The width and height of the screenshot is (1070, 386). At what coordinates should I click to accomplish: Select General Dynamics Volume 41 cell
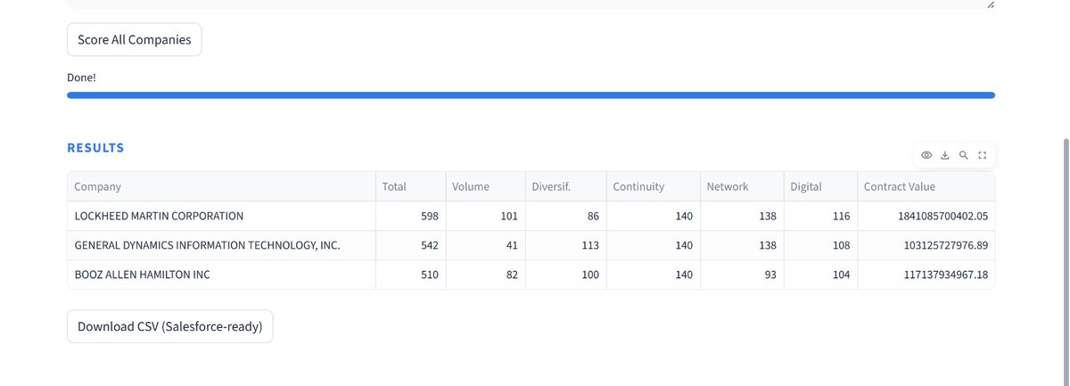point(485,245)
